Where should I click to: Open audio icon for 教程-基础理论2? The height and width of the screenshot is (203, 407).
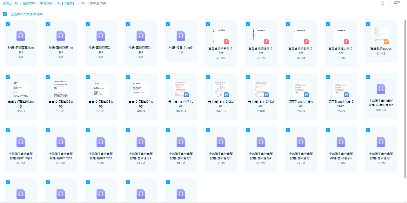click(181, 142)
